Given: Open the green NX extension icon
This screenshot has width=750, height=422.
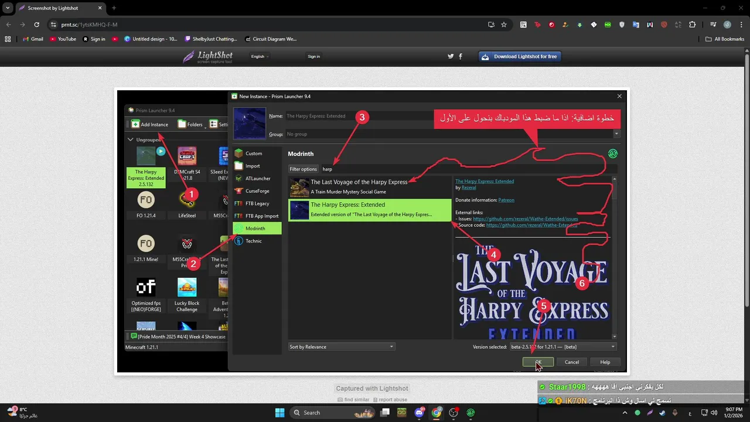Looking at the screenshot, I should tap(608, 25).
